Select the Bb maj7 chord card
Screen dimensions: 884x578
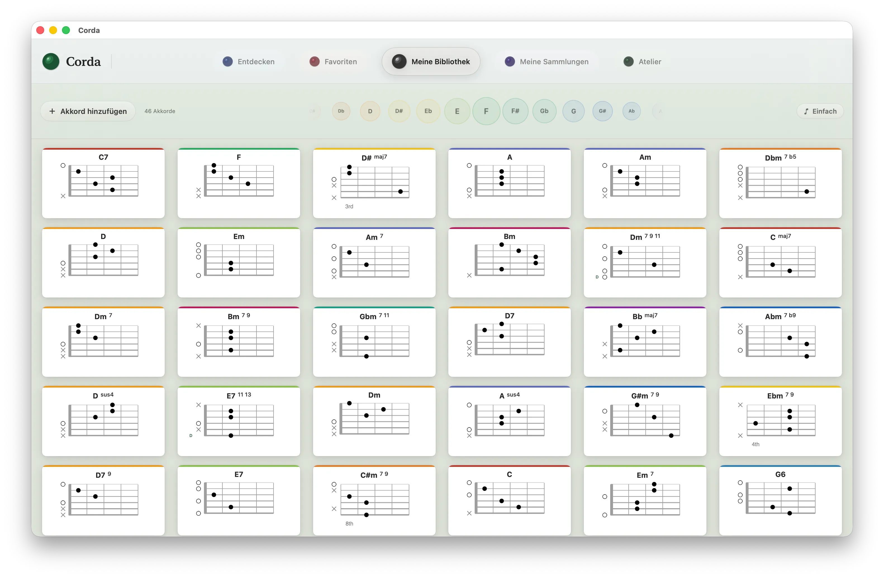(x=645, y=342)
